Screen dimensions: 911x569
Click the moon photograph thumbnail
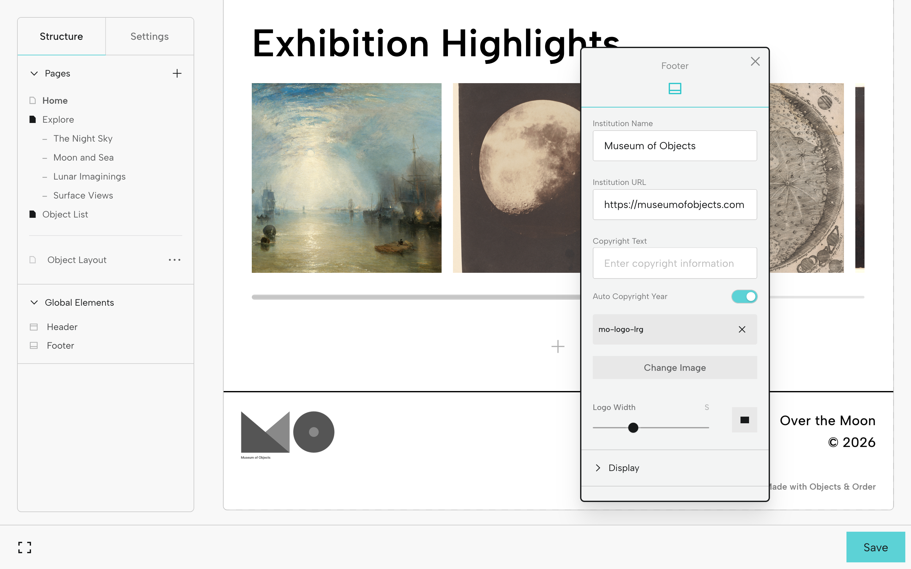pos(517,178)
